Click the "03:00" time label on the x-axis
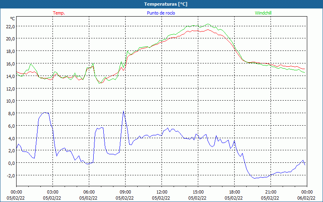 (52, 192)
